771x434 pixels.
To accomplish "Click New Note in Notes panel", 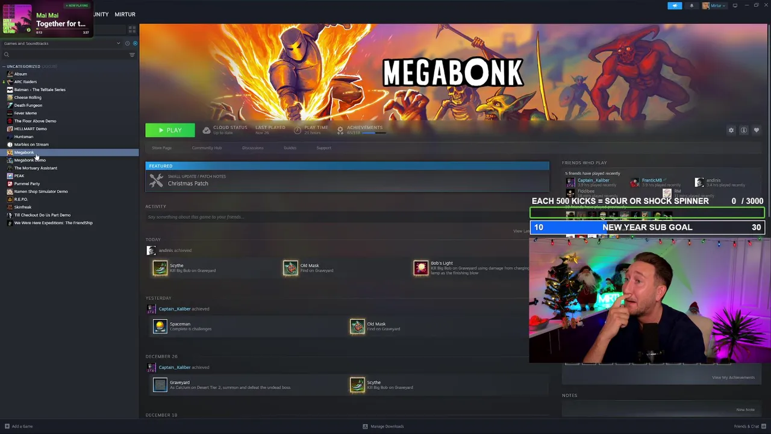I will pyautogui.click(x=745, y=410).
